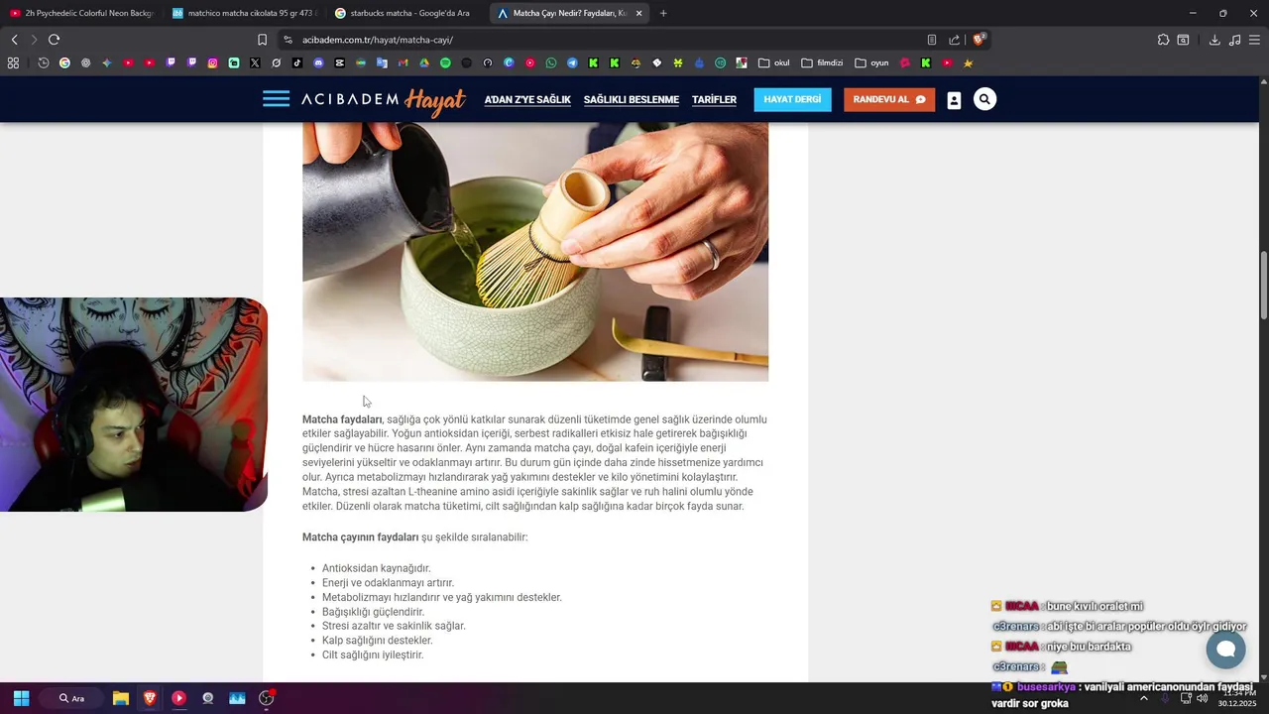Image resolution: width=1269 pixels, height=714 pixels.
Task: Bookmark this page via the bookmark icon
Action: tap(262, 40)
